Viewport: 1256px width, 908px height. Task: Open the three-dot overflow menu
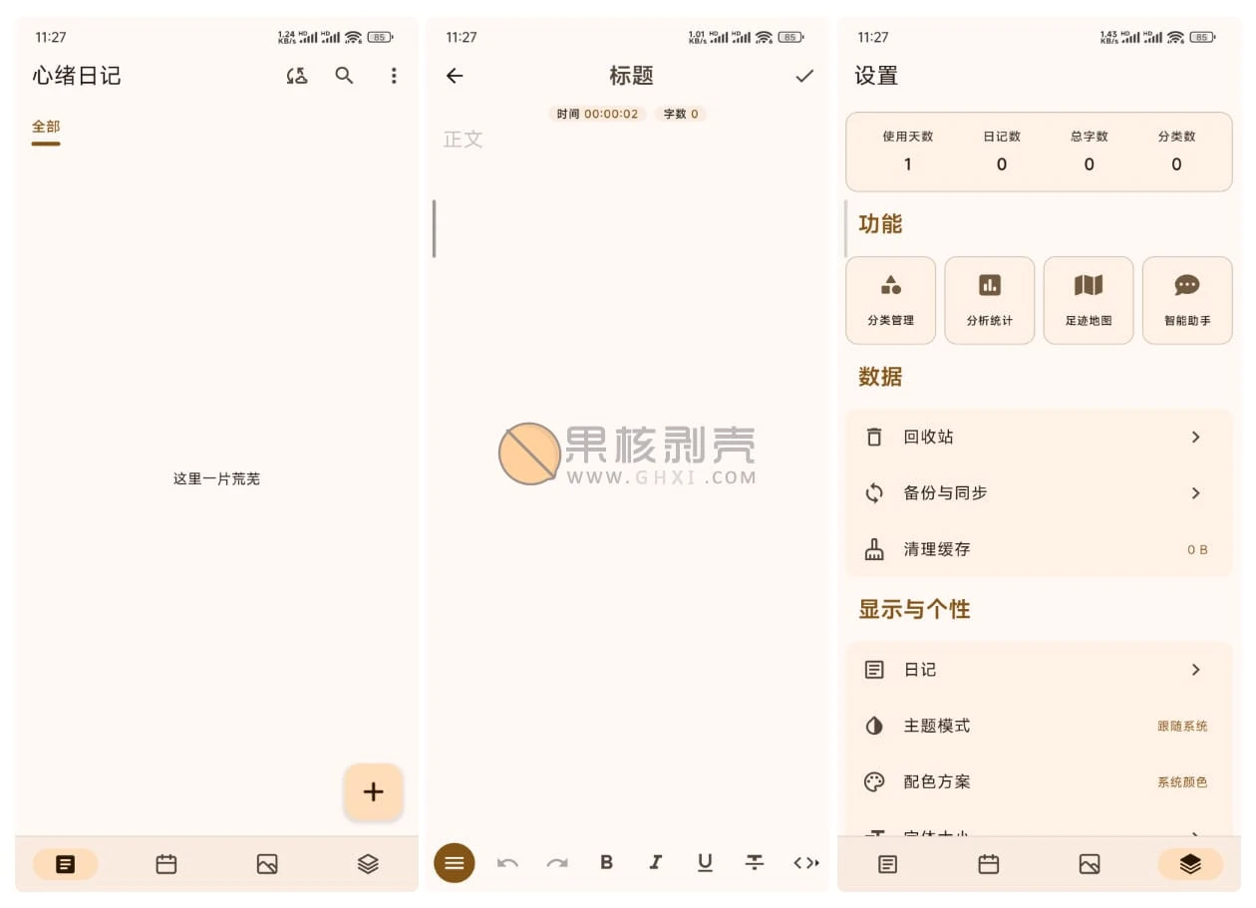(394, 75)
